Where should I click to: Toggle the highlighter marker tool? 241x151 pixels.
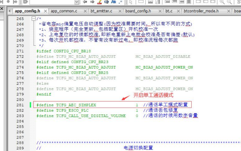(100, 2)
